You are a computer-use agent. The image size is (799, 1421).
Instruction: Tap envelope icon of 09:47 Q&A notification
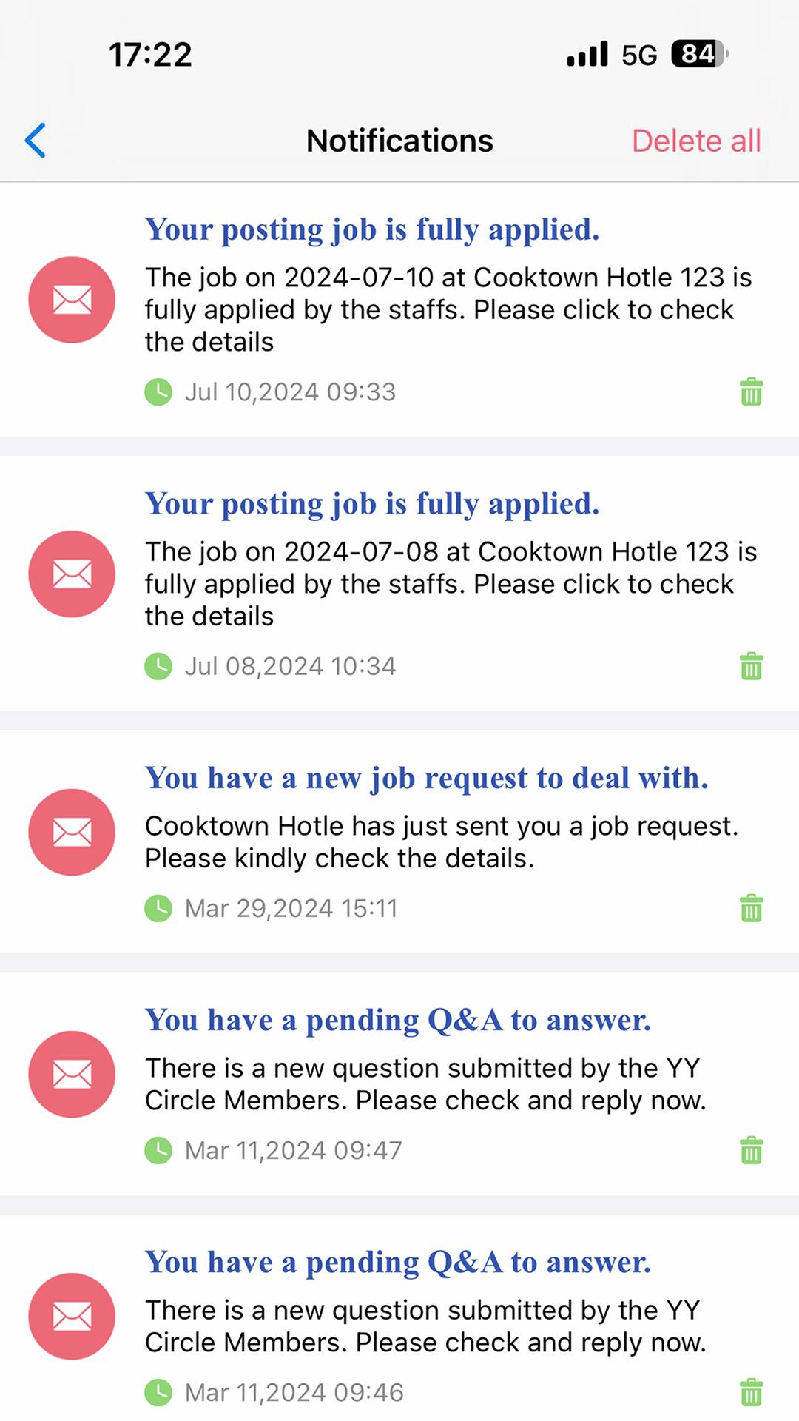(72, 1074)
